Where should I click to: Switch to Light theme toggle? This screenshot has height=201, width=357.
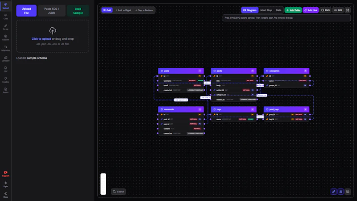5,184
